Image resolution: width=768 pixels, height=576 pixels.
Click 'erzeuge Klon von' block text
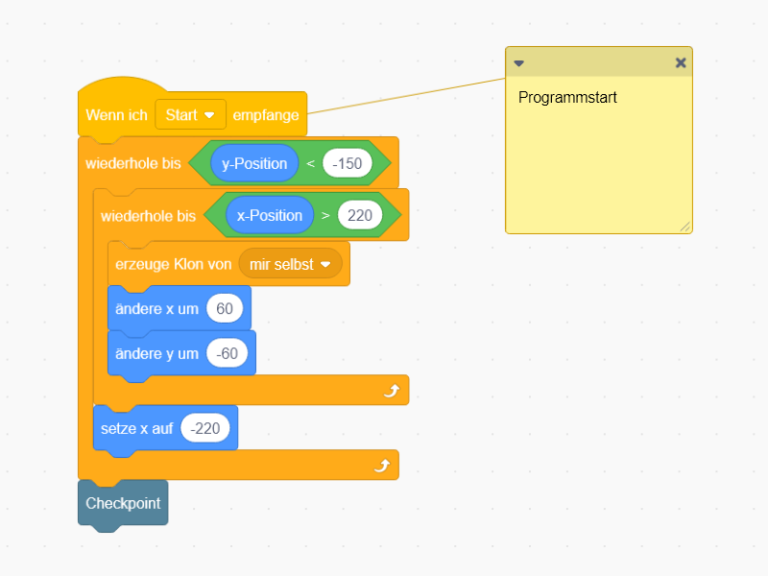click(174, 265)
